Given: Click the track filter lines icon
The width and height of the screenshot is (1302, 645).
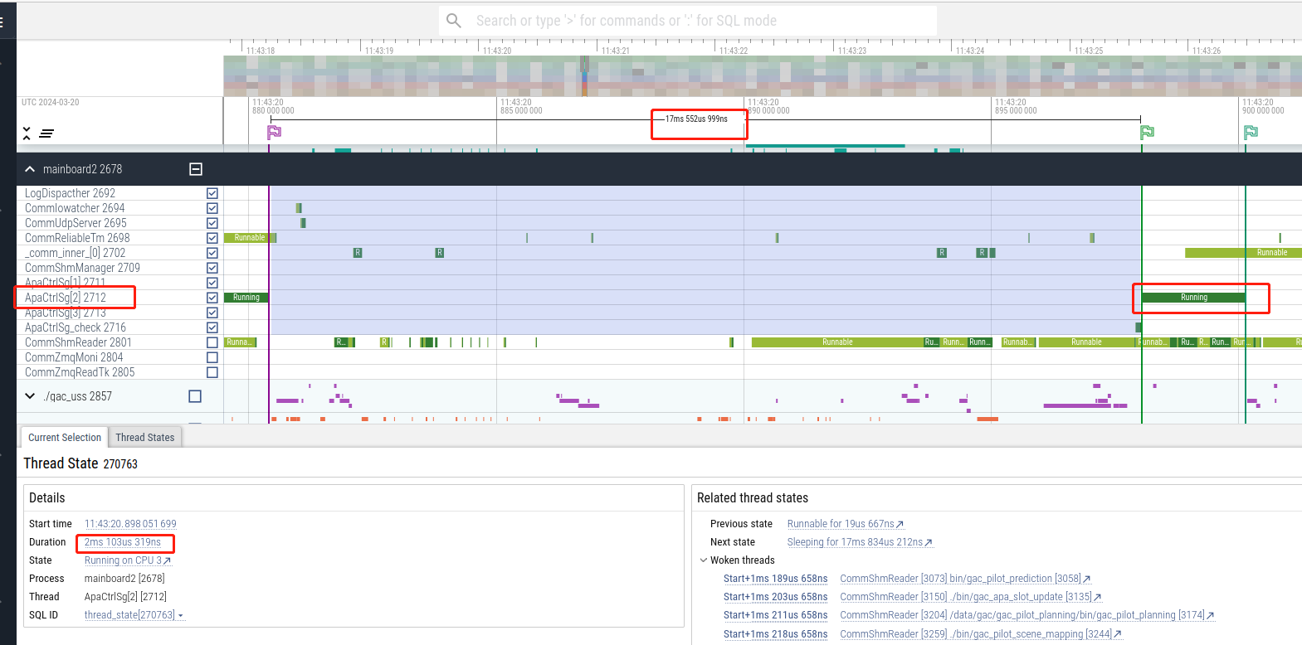Looking at the screenshot, I should point(46,133).
